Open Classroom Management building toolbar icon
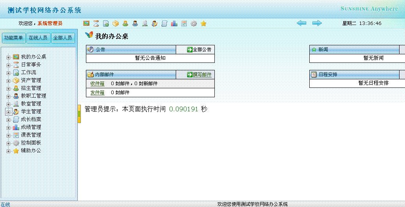405x207 pixels. coord(145,23)
